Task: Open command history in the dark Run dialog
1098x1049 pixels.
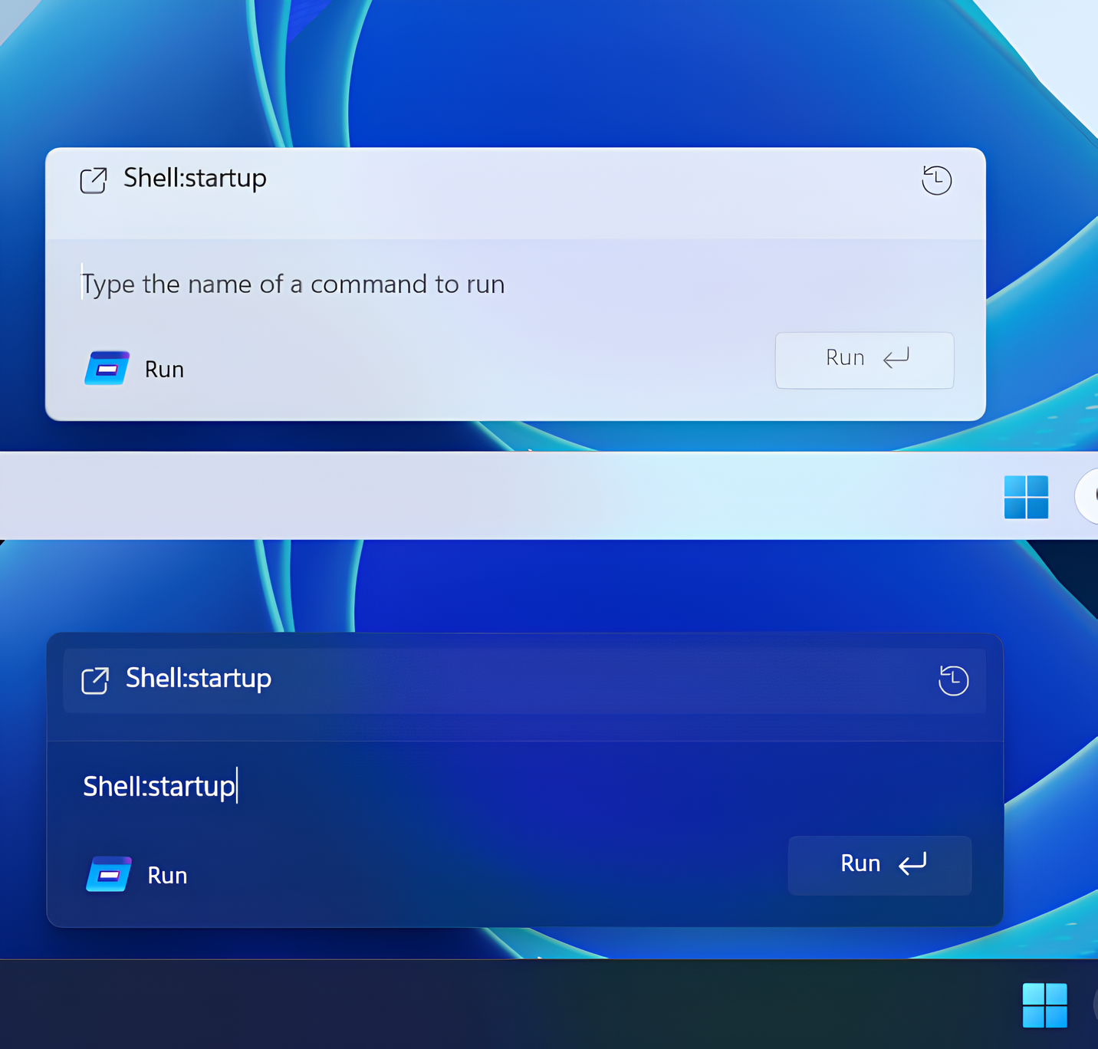Action: tap(953, 680)
